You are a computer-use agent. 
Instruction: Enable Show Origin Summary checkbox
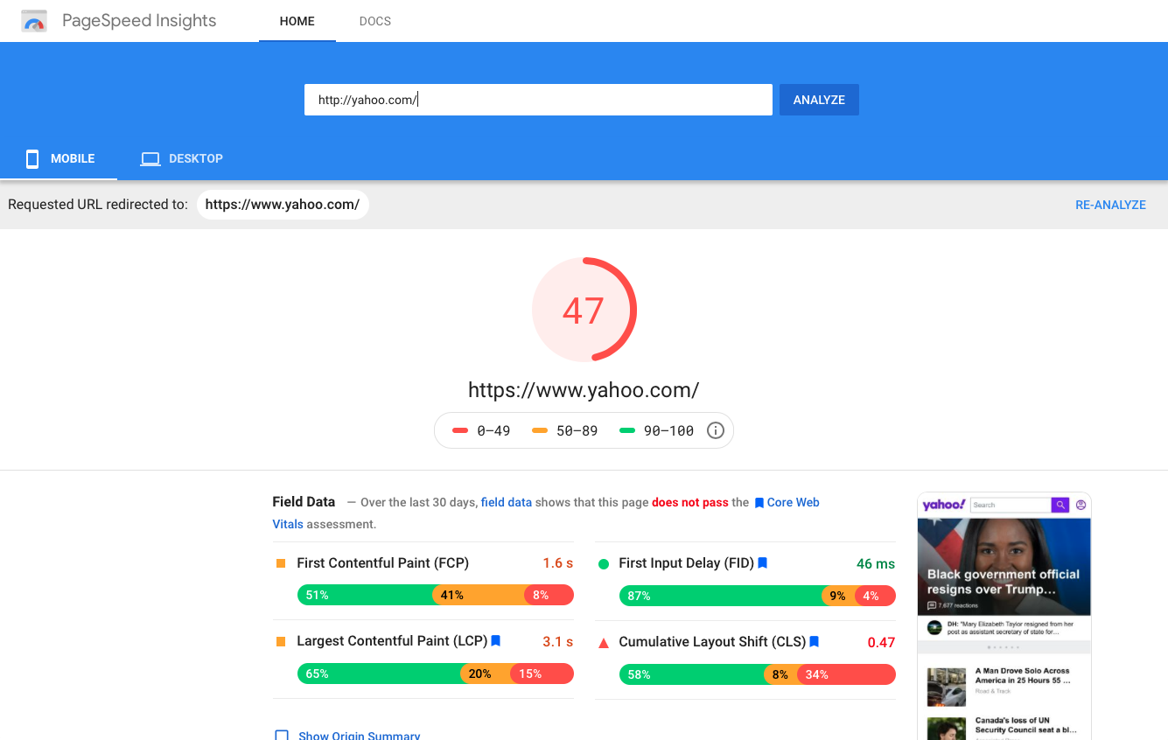pos(282,736)
